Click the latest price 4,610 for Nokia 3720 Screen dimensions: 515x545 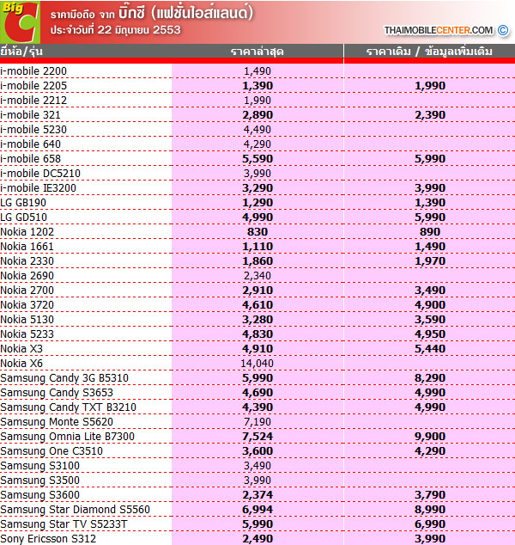click(x=257, y=305)
